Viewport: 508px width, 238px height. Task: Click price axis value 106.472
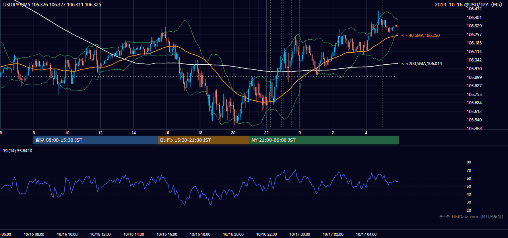click(x=474, y=9)
